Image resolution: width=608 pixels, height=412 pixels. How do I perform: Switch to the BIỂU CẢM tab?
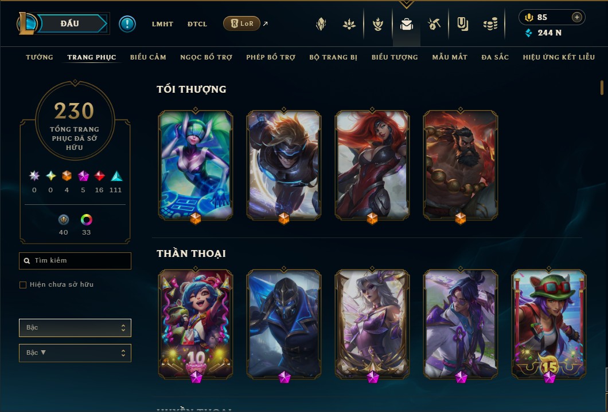click(x=148, y=57)
